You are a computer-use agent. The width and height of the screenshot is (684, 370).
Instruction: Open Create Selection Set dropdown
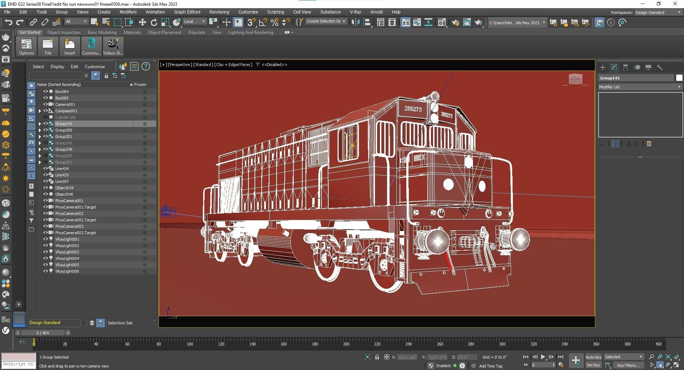coord(326,21)
